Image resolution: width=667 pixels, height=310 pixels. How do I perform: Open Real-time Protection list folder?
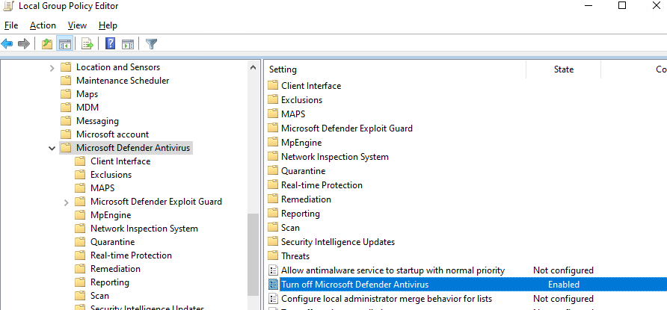(x=322, y=185)
